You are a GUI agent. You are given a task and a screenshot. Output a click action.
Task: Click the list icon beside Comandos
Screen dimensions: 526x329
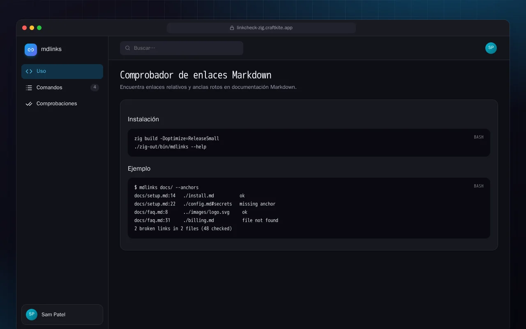(29, 88)
